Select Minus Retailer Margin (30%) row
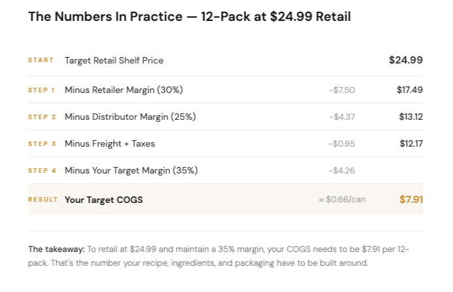The width and height of the screenshot is (453, 292). coord(226,90)
